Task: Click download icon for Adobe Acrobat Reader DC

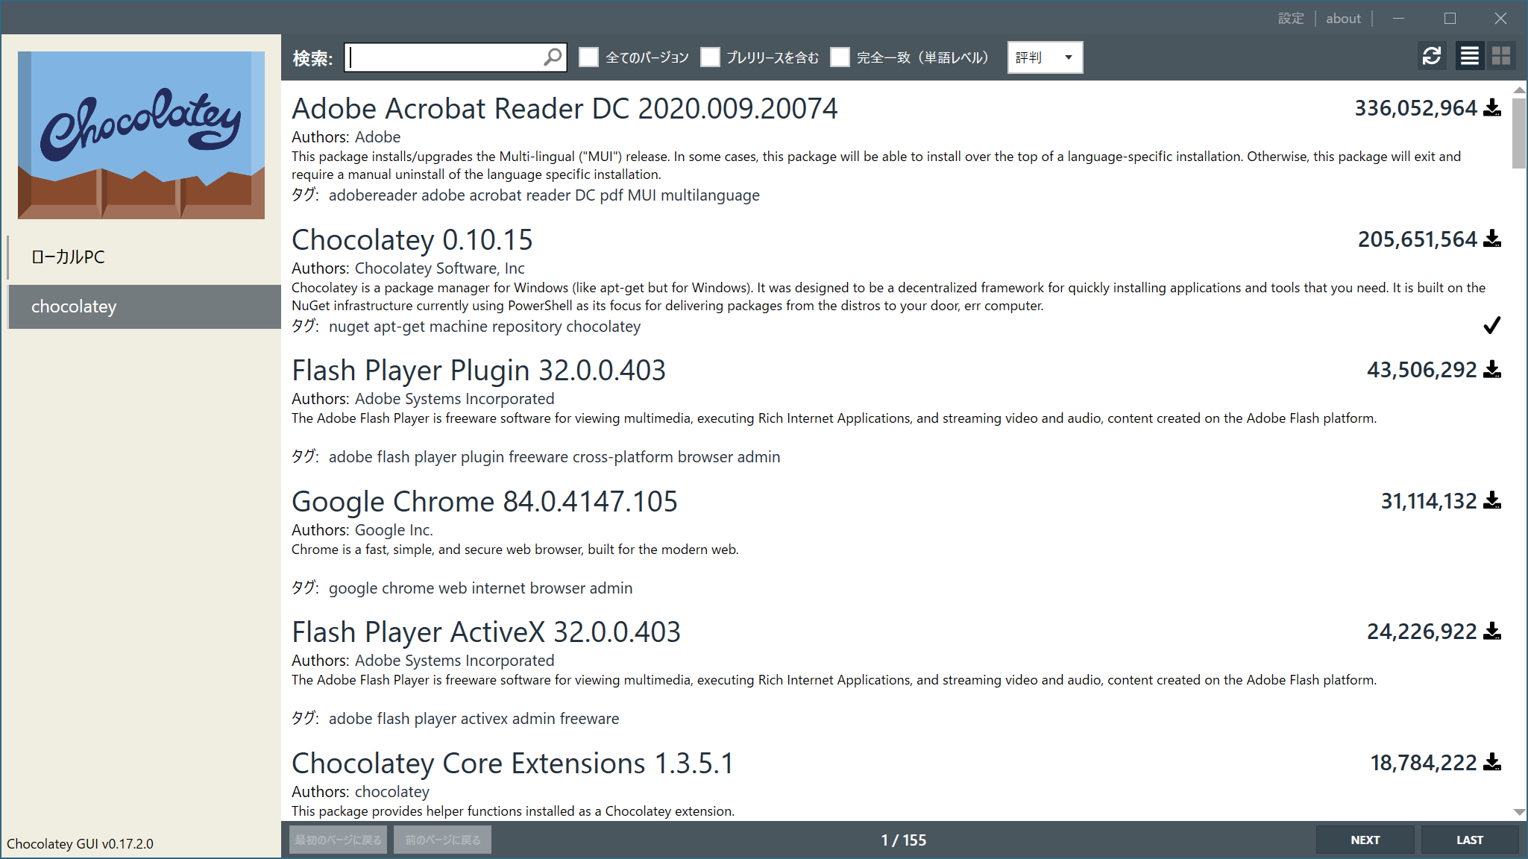Action: 1492,108
